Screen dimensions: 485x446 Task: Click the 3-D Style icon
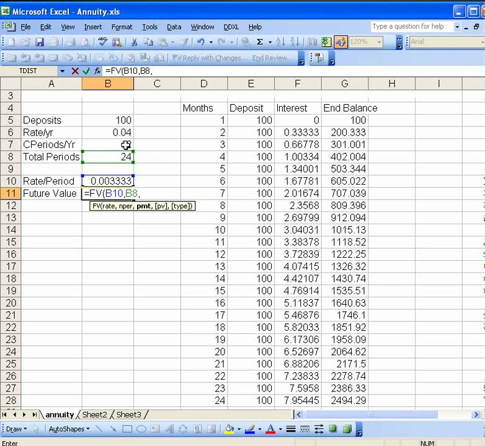tap(347, 429)
